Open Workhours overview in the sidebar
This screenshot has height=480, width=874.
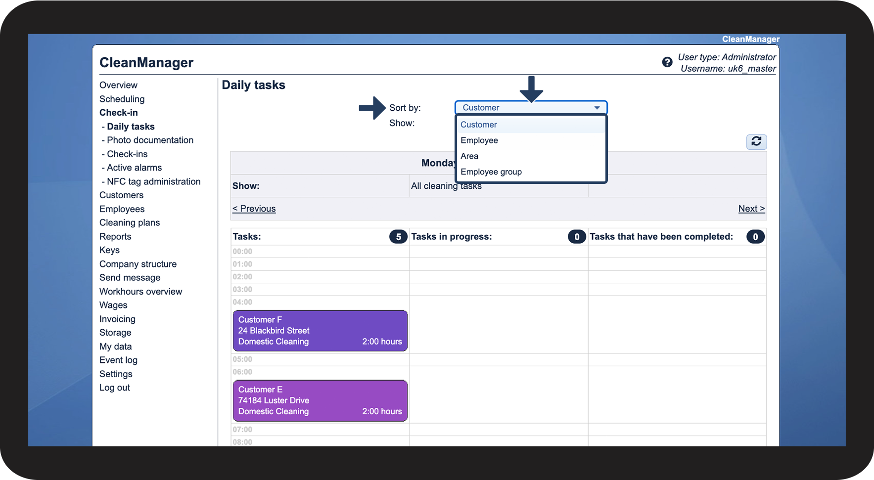[x=141, y=292]
